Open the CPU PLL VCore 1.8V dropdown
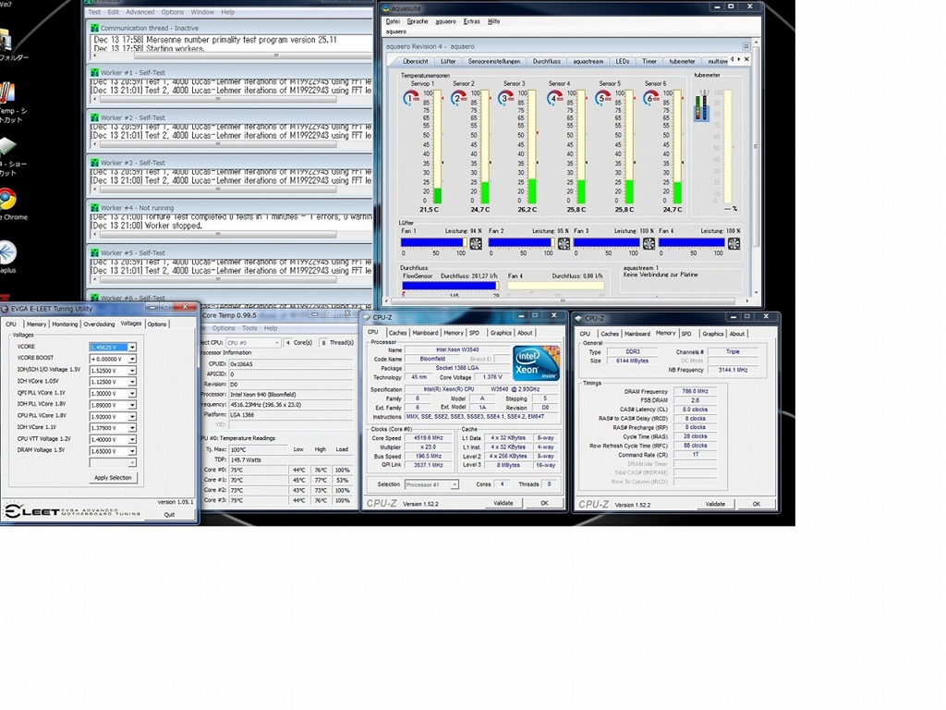The width and height of the screenshot is (946, 710). tap(132, 416)
